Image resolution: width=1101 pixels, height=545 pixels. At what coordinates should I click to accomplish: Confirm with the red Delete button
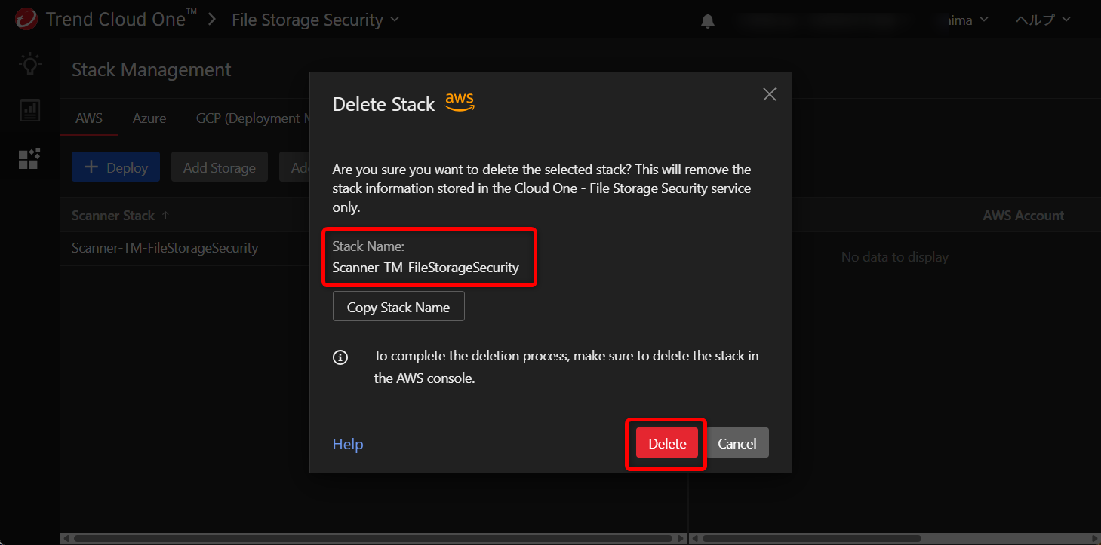(667, 443)
